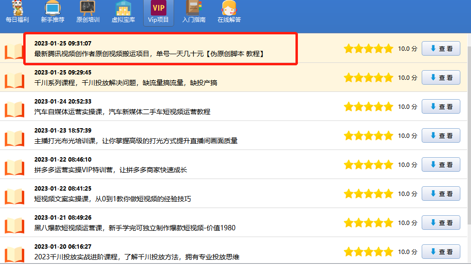The height and width of the screenshot is (269, 471).
Task: Click star rating of 千川系列课程 item
Action: [x=368, y=77]
